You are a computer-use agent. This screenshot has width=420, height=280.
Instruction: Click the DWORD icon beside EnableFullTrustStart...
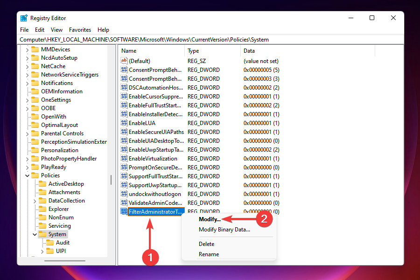124,105
